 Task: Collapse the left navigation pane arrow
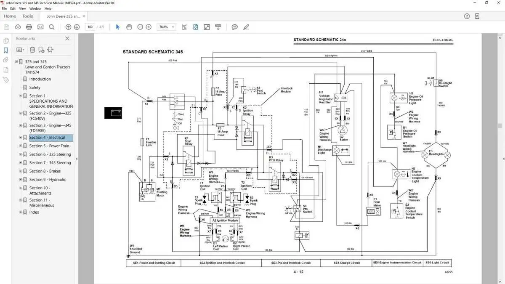click(77, 158)
